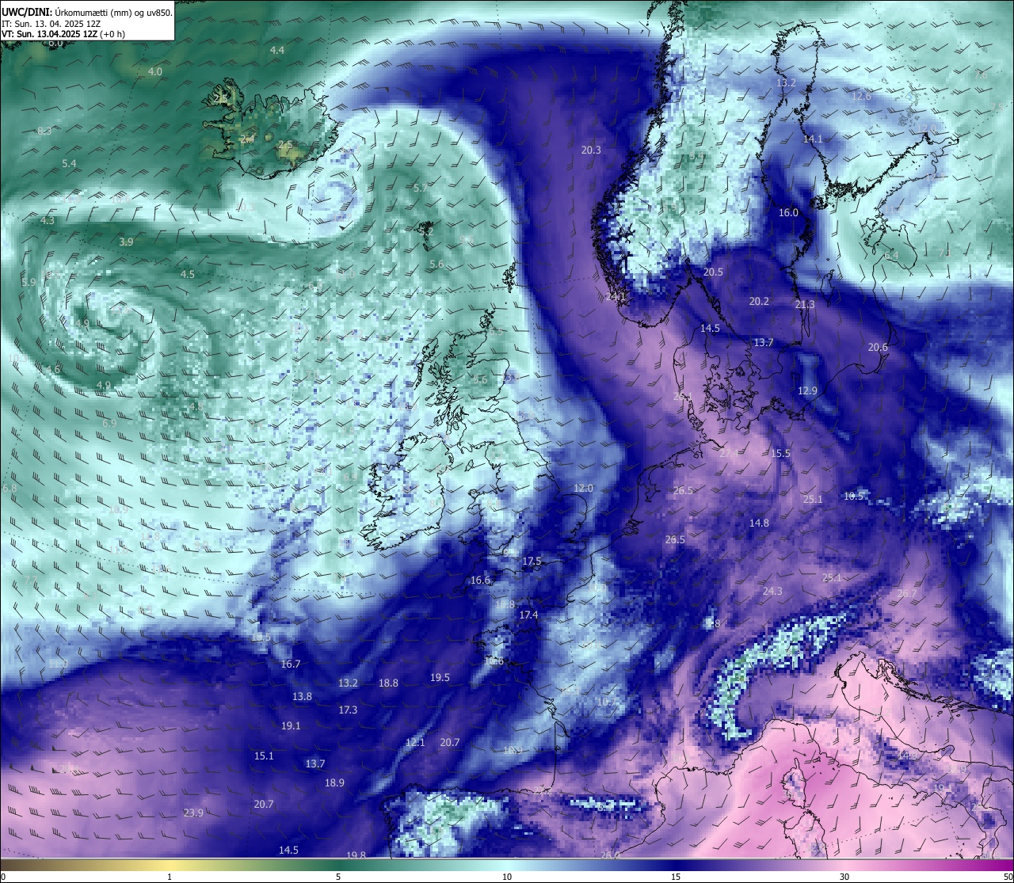The height and width of the screenshot is (883, 1014).
Task: Click the 17.4 value on the map
Action: (x=528, y=615)
